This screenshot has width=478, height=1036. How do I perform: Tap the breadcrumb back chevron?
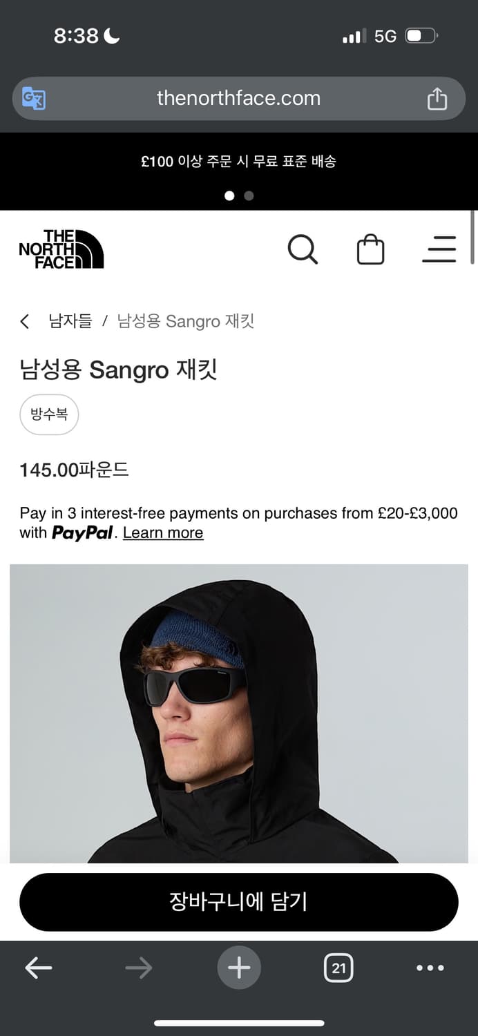point(25,321)
